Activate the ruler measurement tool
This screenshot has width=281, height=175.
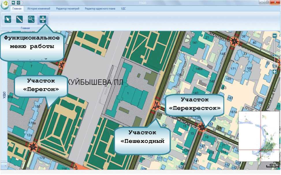click(19, 19)
